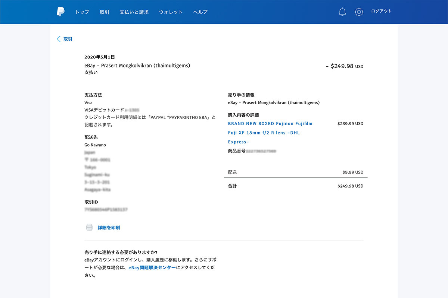
Task: Open the ヘルプ menu item
Action: pyautogui.click(x=200, y=12)
